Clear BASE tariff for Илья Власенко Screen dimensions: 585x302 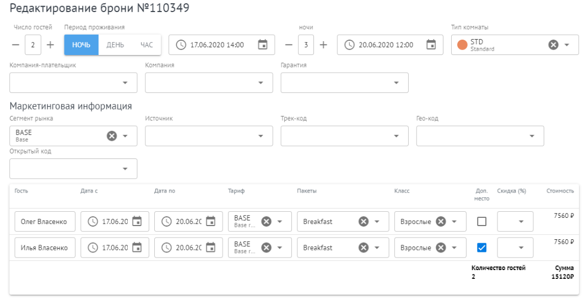[x=266, y=248]
